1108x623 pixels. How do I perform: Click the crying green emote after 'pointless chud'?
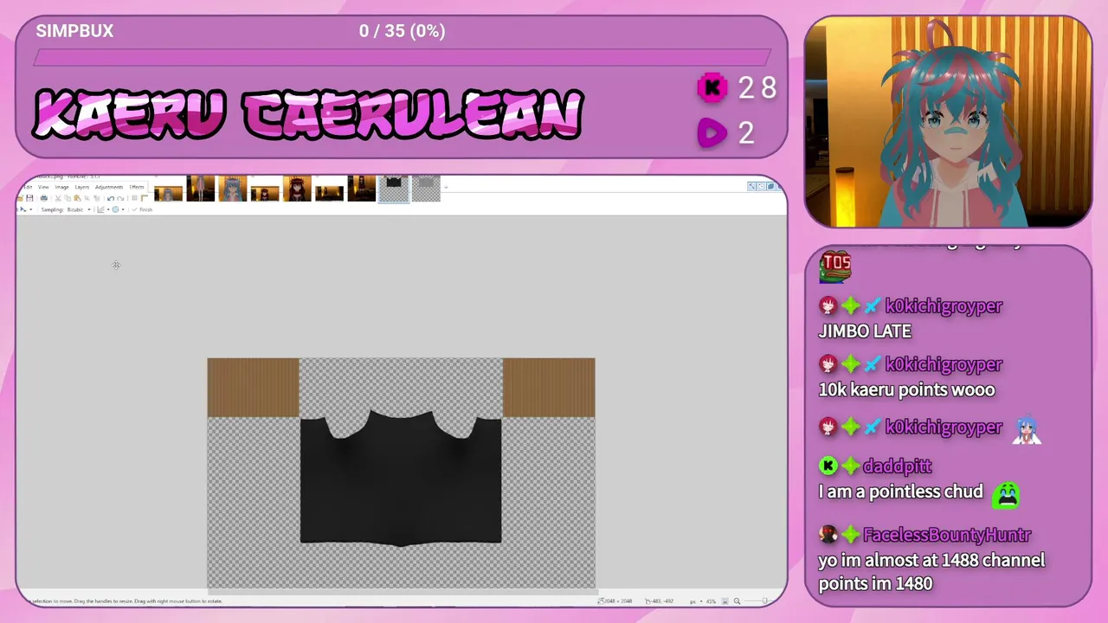[x=1006, y=494]
